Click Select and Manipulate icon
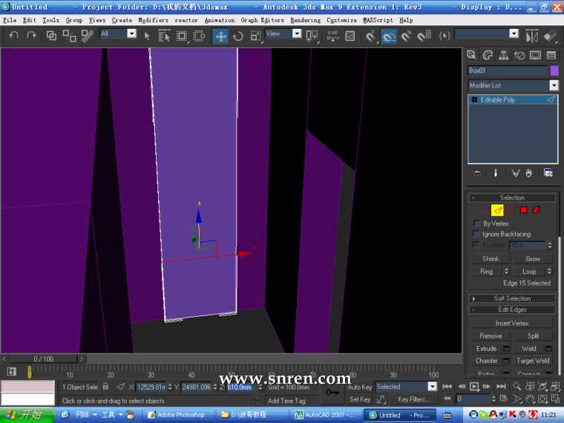 click(x=332, y=36)
